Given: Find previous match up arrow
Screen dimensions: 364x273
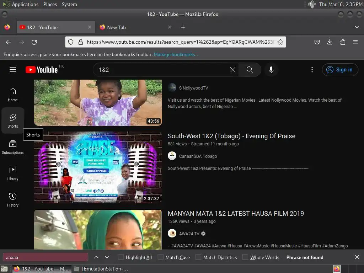Looking at the screenshot, I should 96,257.
